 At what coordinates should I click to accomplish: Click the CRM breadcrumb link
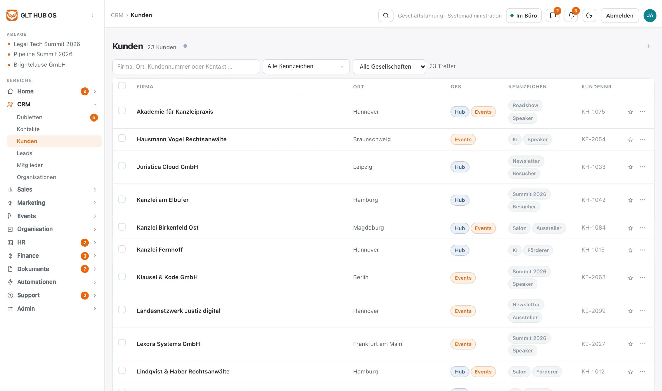click(x=117, y=15)
